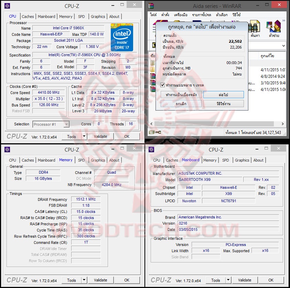Minimize the Memory CPU-Z window
Viewport: 290px width, 288px height.
113,149
